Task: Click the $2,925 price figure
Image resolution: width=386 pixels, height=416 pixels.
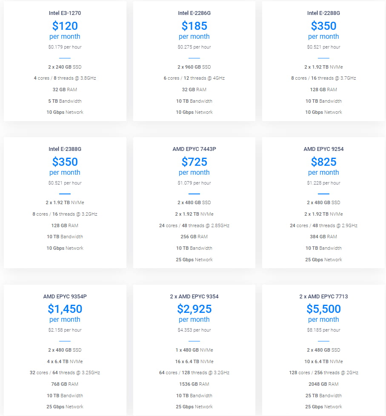Action: (194, 309)
